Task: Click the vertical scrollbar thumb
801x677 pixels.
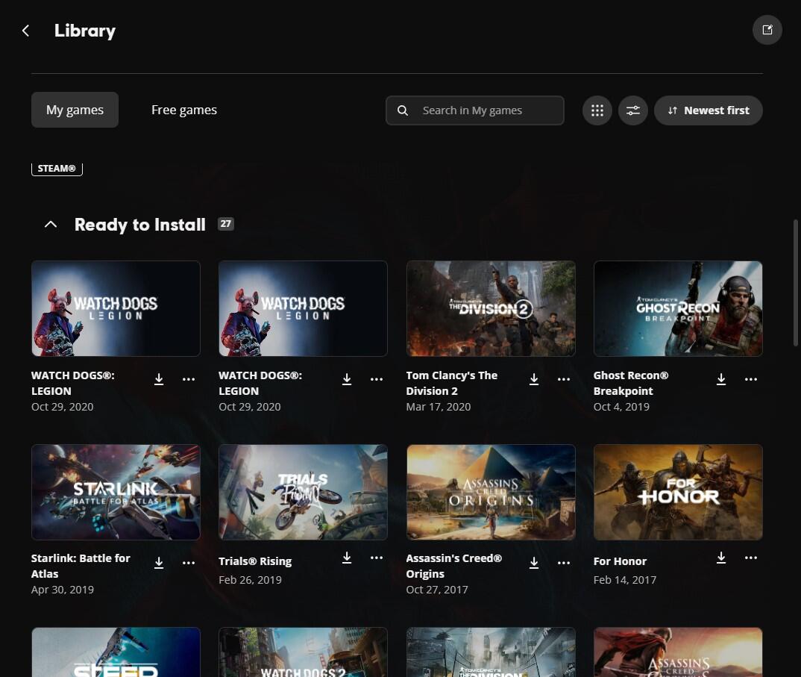Action: click(x=795, y=283)
